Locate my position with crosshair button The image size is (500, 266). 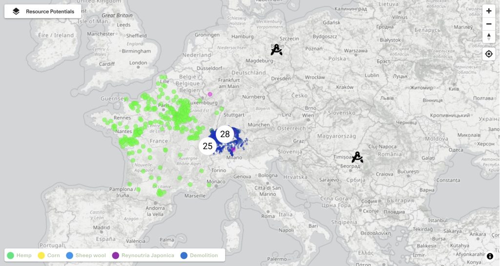pyautogui.click(x=488, y=54)
